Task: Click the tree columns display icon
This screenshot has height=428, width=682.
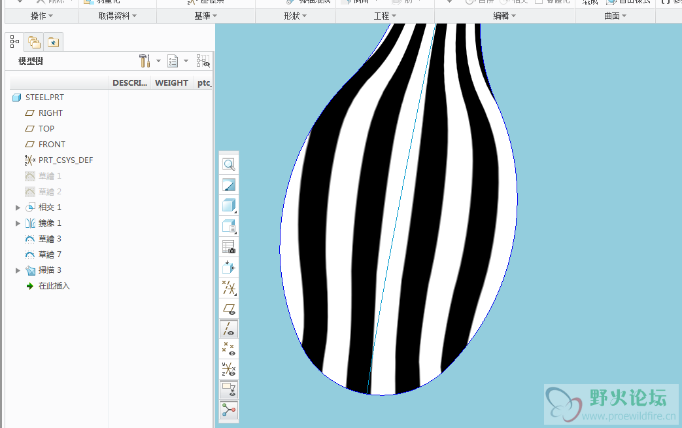Action: [x=203, y=61]
